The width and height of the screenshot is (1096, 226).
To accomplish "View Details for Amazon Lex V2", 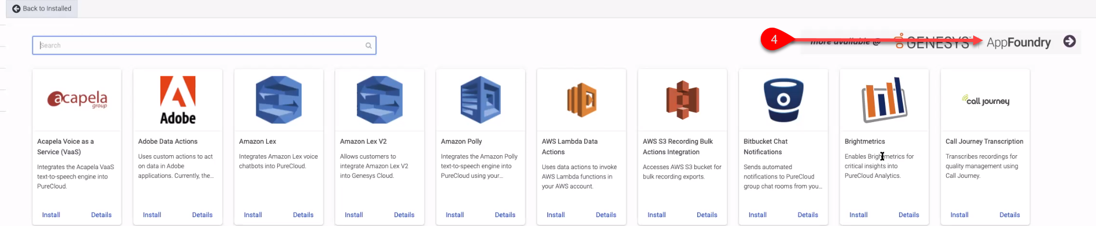I will pyautogui.click(x=404, y=215).
